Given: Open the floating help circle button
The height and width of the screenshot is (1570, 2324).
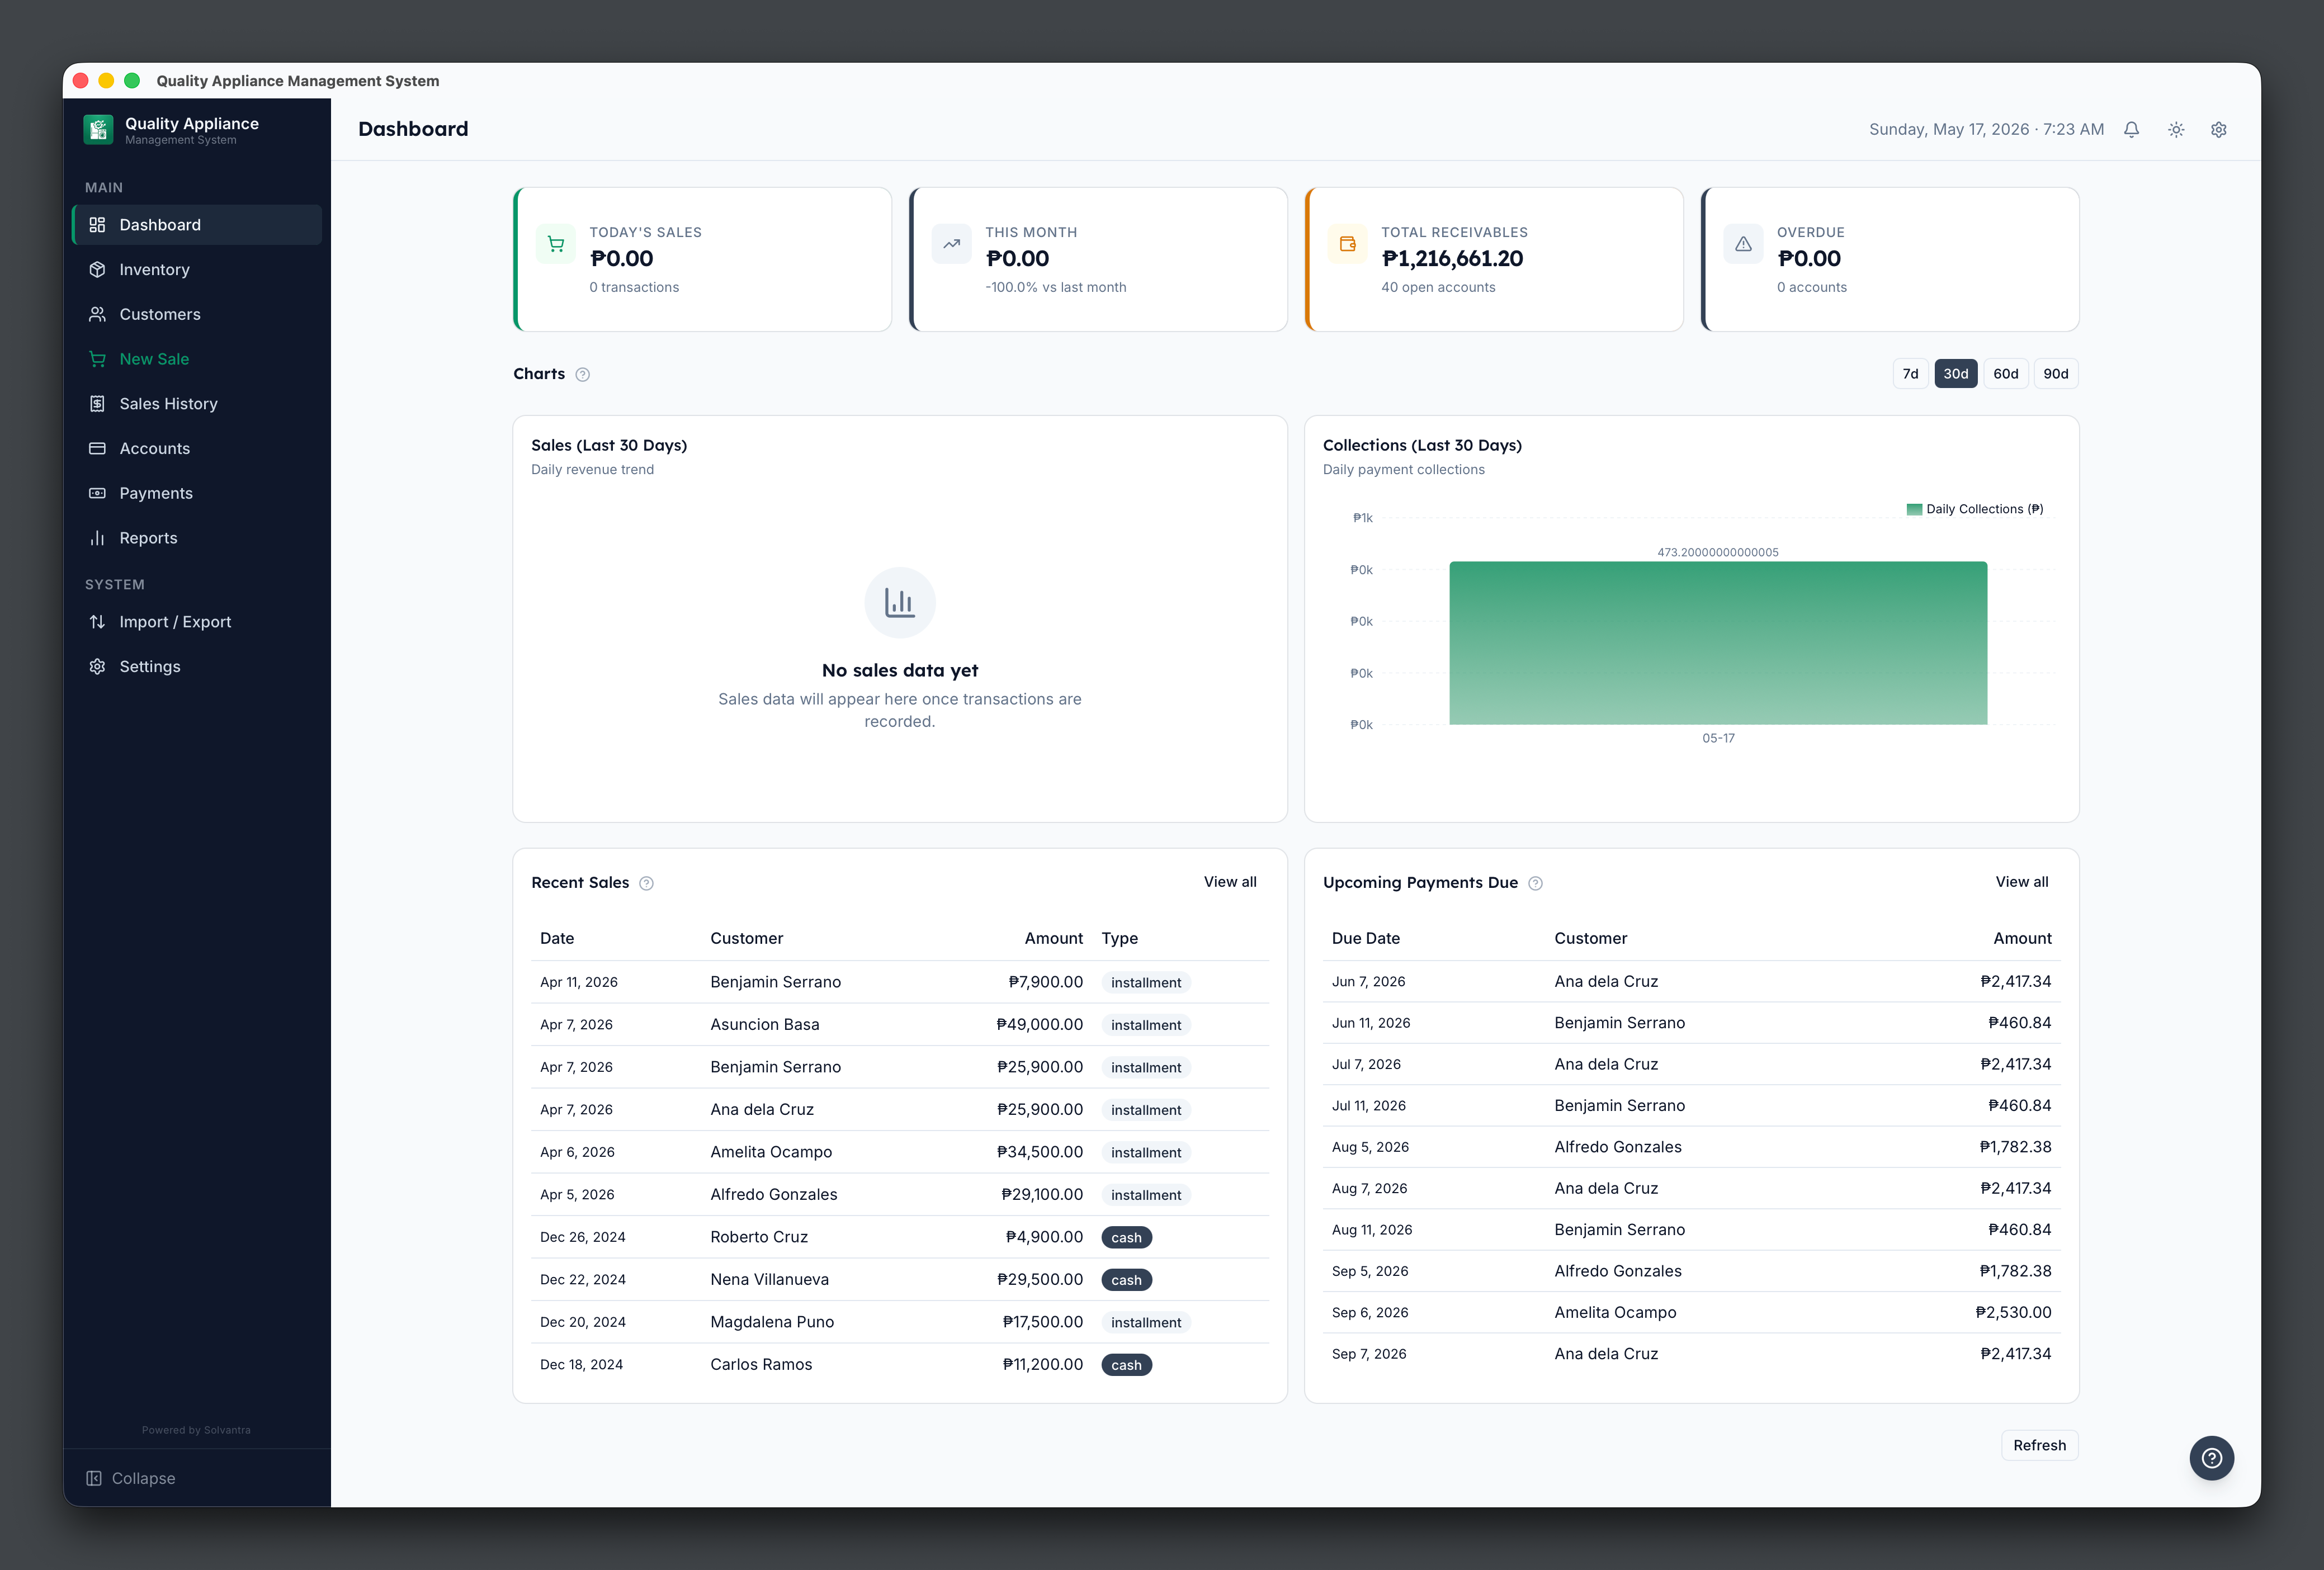Looking at the screenshot, I should coord(2211,1458).
